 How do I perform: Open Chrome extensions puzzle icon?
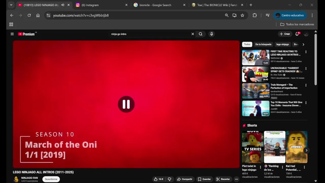(255, 15)
